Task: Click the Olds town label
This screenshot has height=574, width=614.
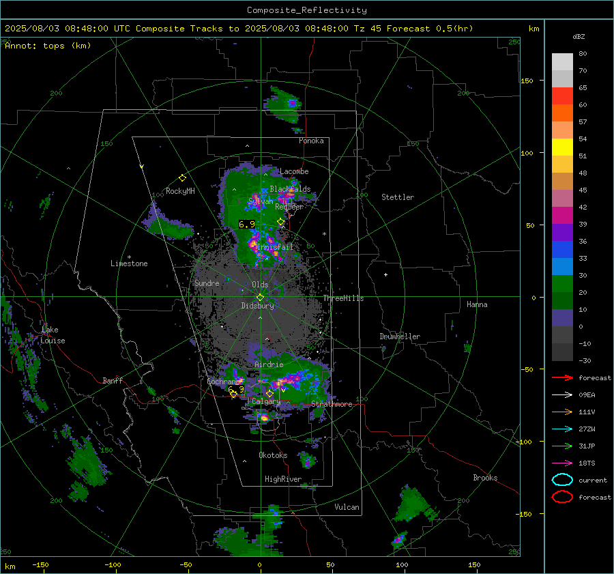Action: (260, 285)
